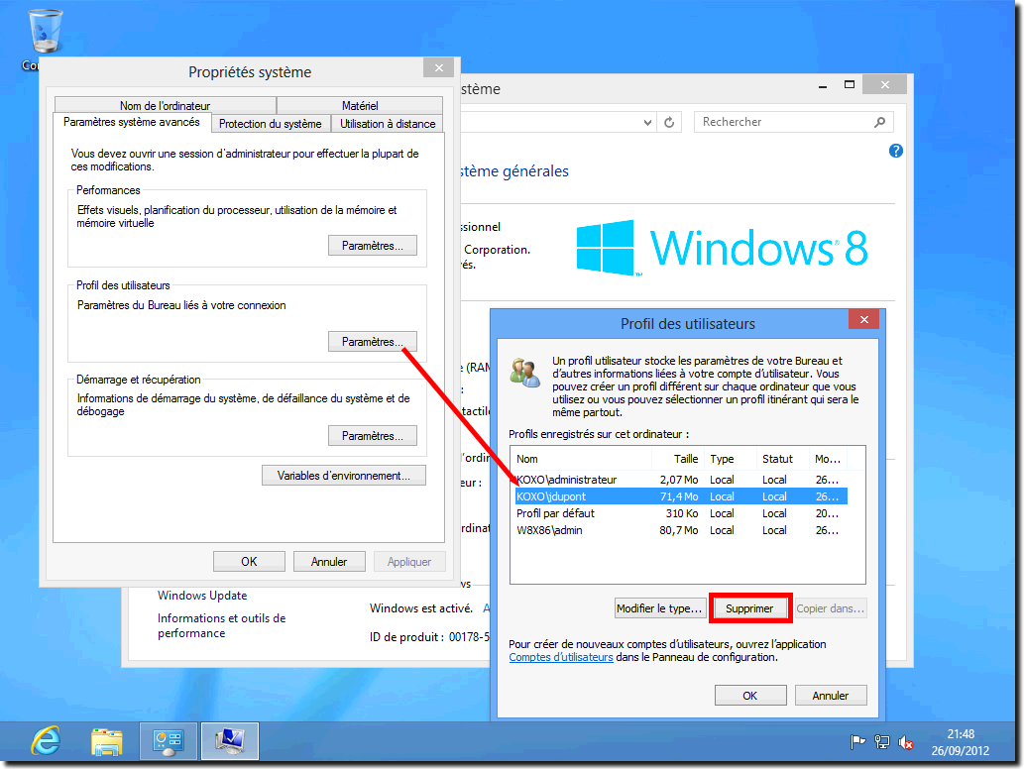Image resolution: width=1024 pixels, height=769 pixels.
Task: Click Annuler in Propriétés système
Action: tap(329, 562)
